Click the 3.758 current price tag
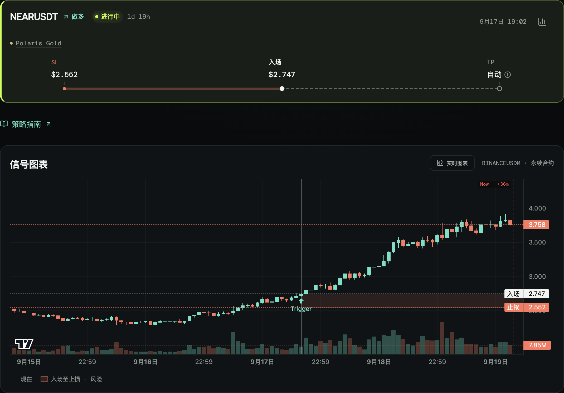 [536, 225]
